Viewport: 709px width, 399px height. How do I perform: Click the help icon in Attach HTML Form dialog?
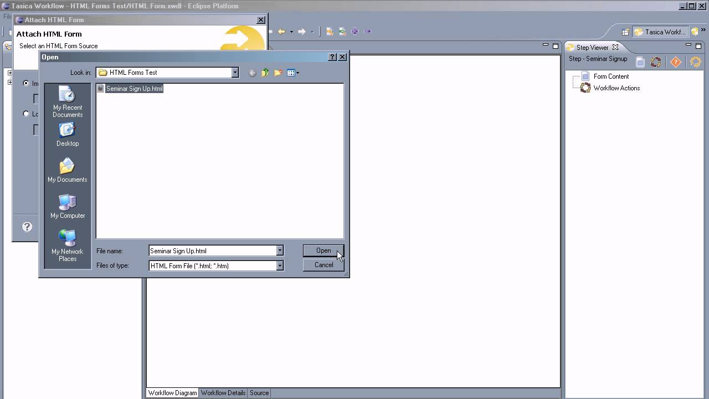tap(27, 227)
